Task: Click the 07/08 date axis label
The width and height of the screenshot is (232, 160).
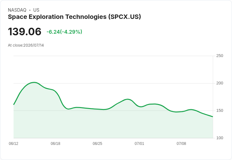Action: 181,144
